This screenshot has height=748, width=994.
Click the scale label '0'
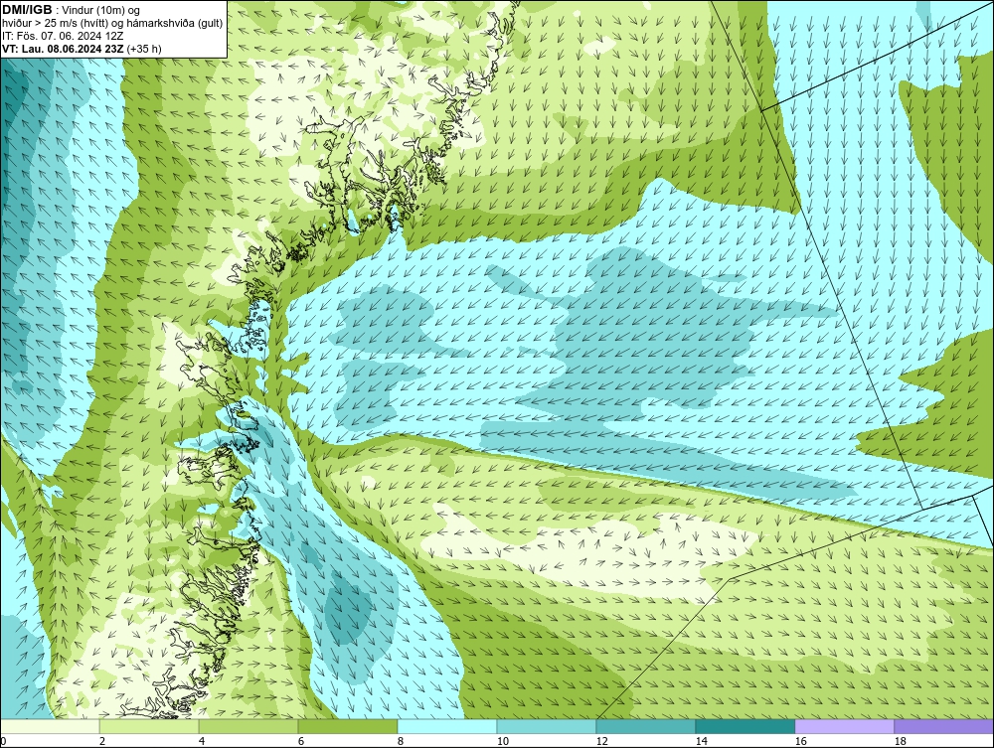[3, 741]
